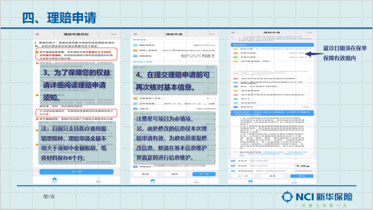Click 取消 on the middle 理赔申请 screen
The height and width of the screenshot is (210, 373).
click(145, 174)
